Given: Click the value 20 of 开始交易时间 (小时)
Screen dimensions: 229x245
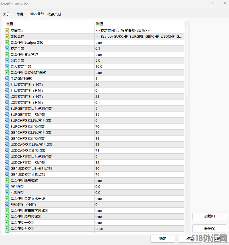Looking at the screenshot, I should [139, 85].
